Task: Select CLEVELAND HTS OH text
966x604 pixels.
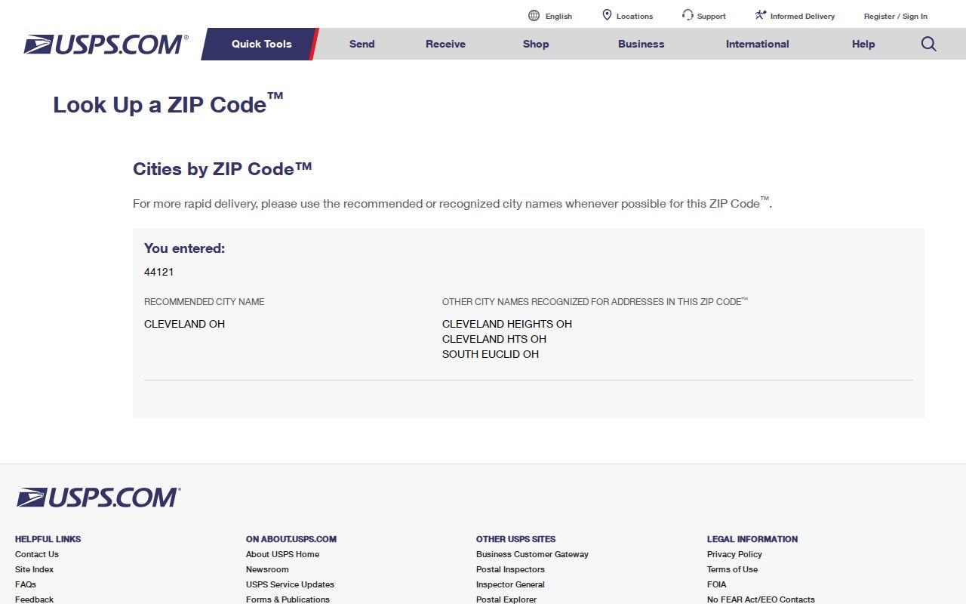Action: click(494, 339)
